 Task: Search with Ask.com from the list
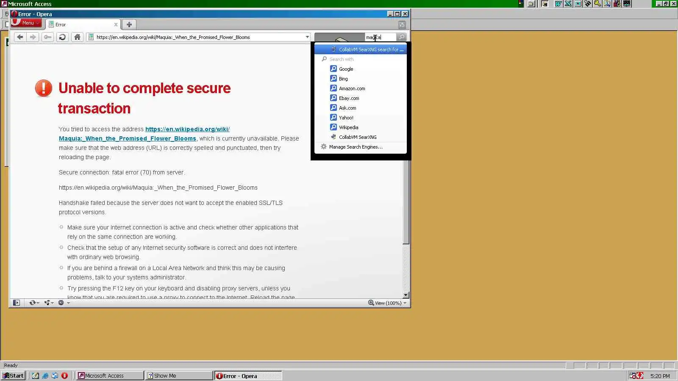(x=361, y=108)
